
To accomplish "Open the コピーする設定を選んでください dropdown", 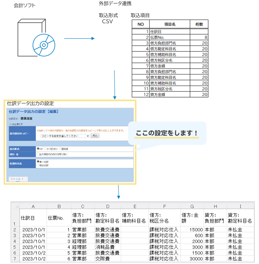I will pyautogui.click(x=65, y=136).
